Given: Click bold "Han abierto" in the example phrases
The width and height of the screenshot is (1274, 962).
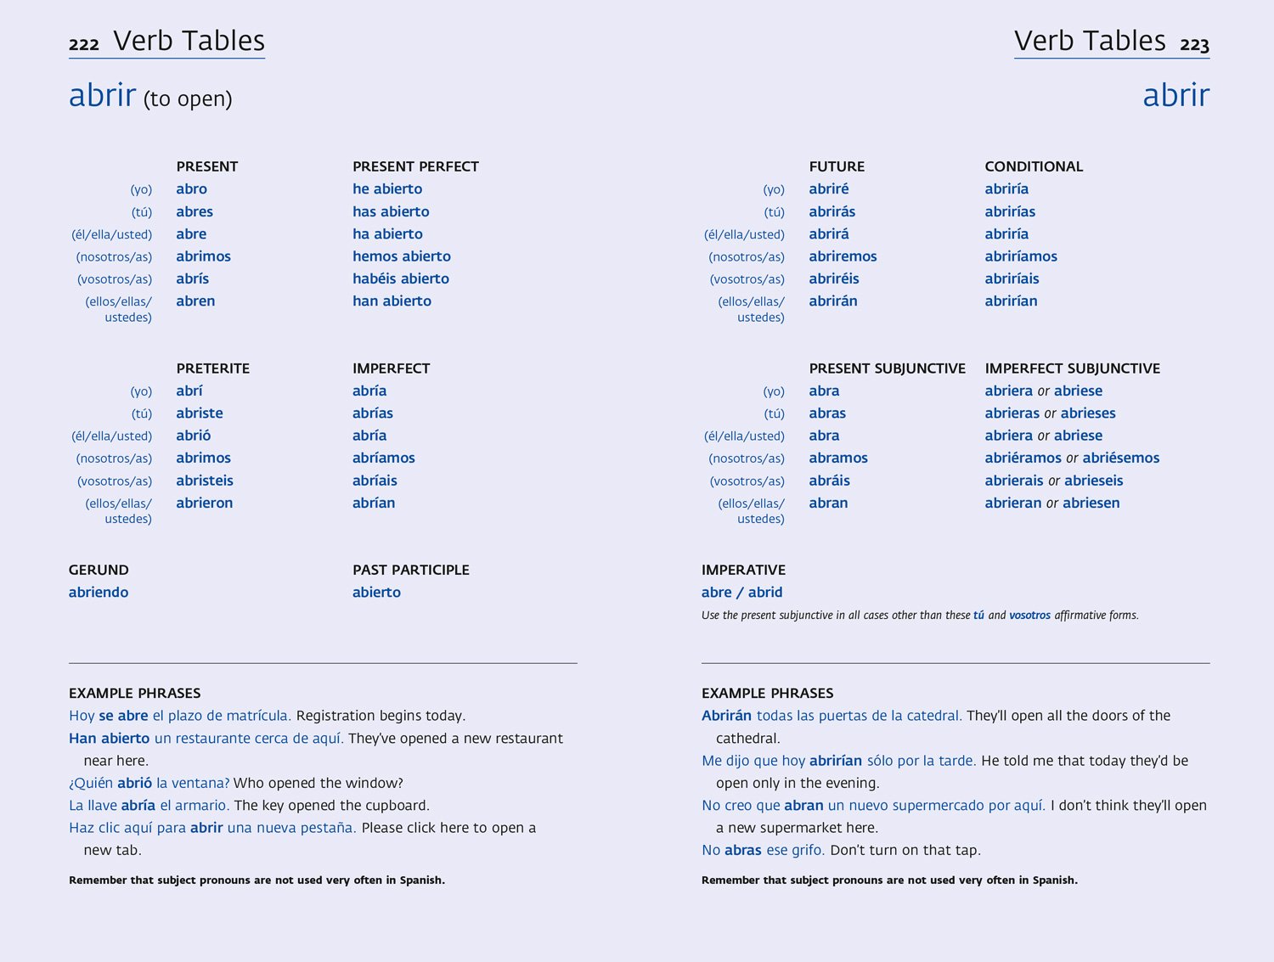Looking at the screenshot, I should pos(109,739).
